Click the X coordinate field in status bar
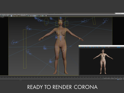Image resolution: width=124 pixels, height=93 pixels. 108,78
